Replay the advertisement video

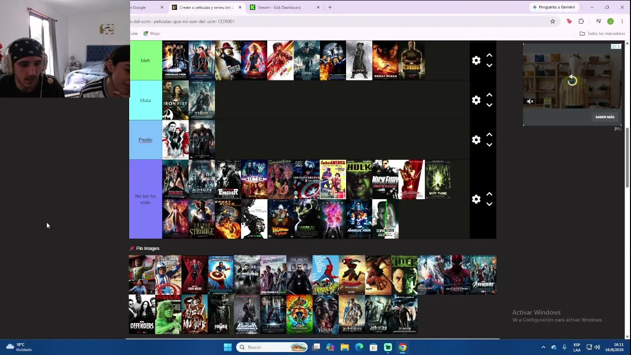[572, 80]
